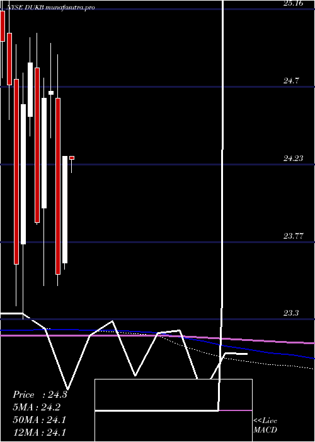The image size is (315, 442).
Task: Click the 23.3 price axis label
Action: (291, 313)
